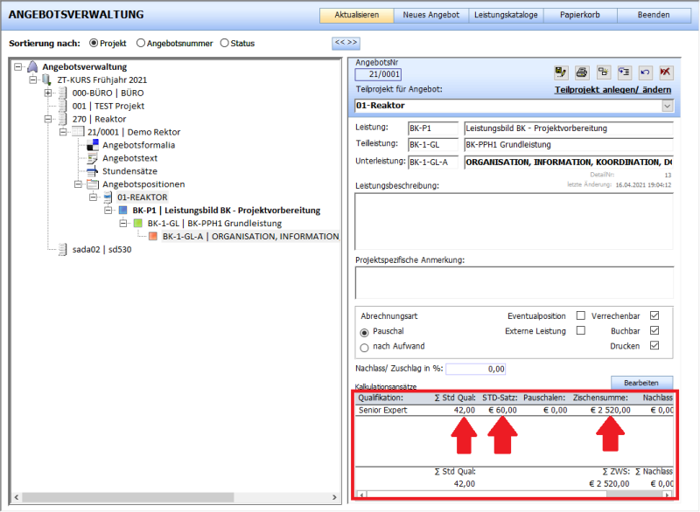Enable the Eventualposition checkbox

click(581, 315)
